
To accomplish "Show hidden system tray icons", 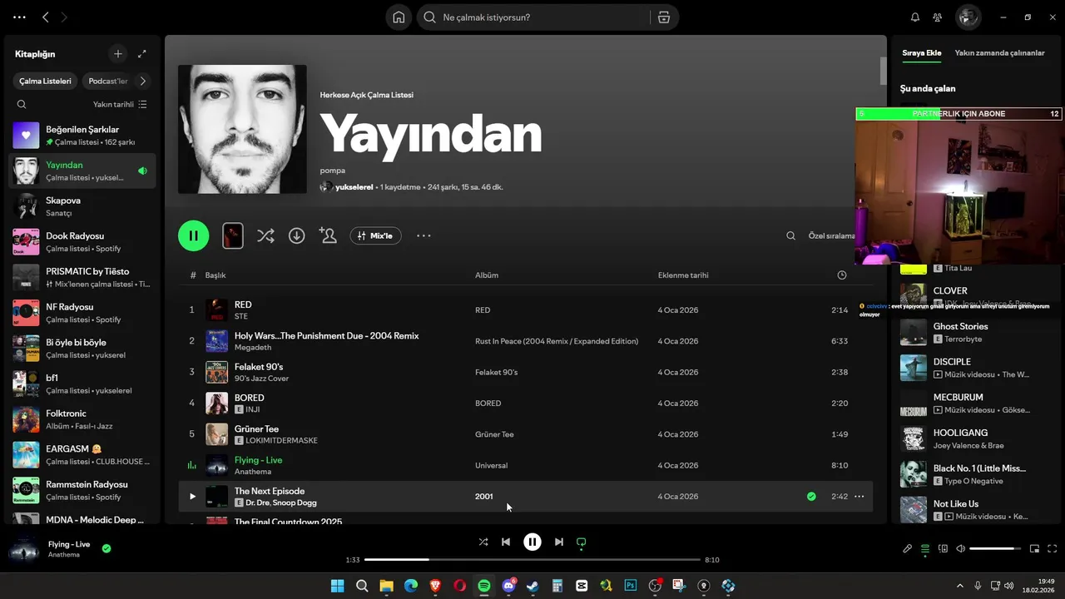I will [x=959, y=586].
